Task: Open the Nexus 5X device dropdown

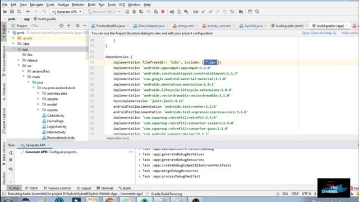Action: 104,12
